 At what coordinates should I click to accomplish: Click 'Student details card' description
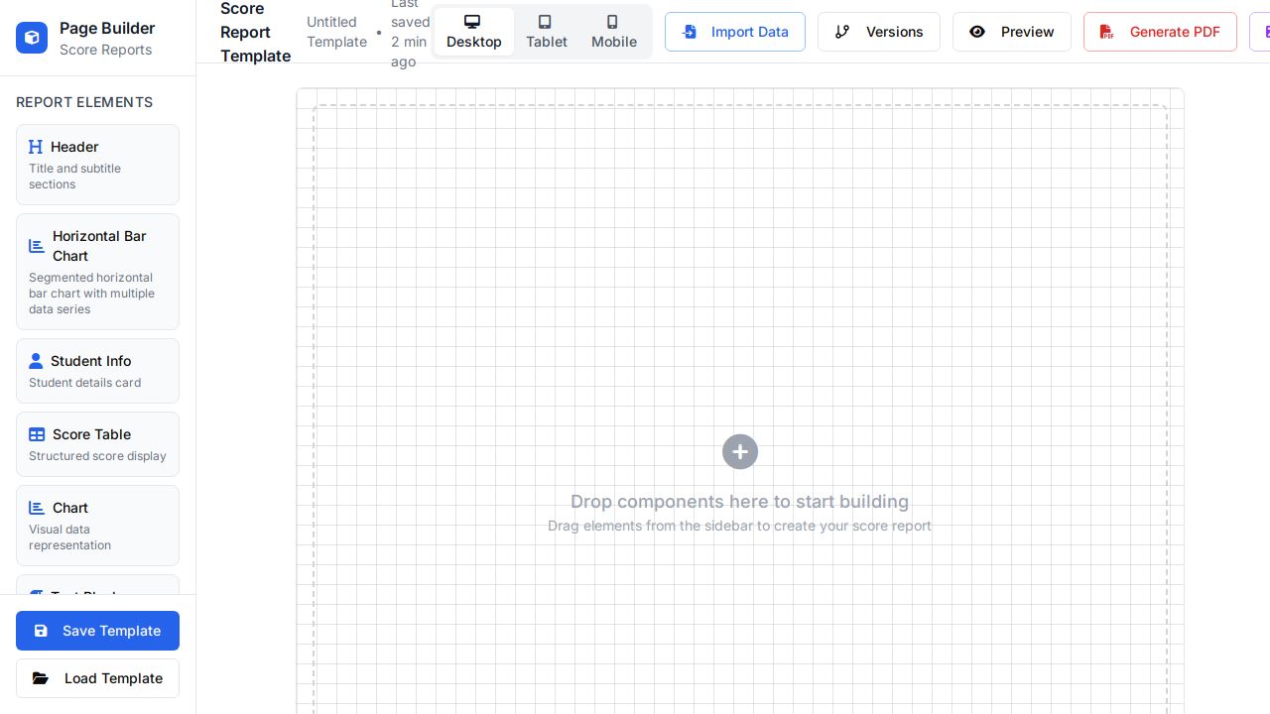[x=84, y=383]
